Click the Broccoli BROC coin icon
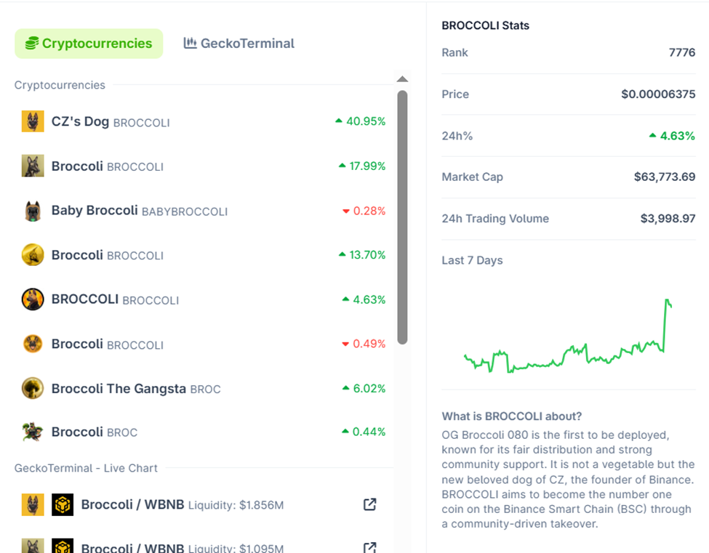 click(x=33, y=432)
